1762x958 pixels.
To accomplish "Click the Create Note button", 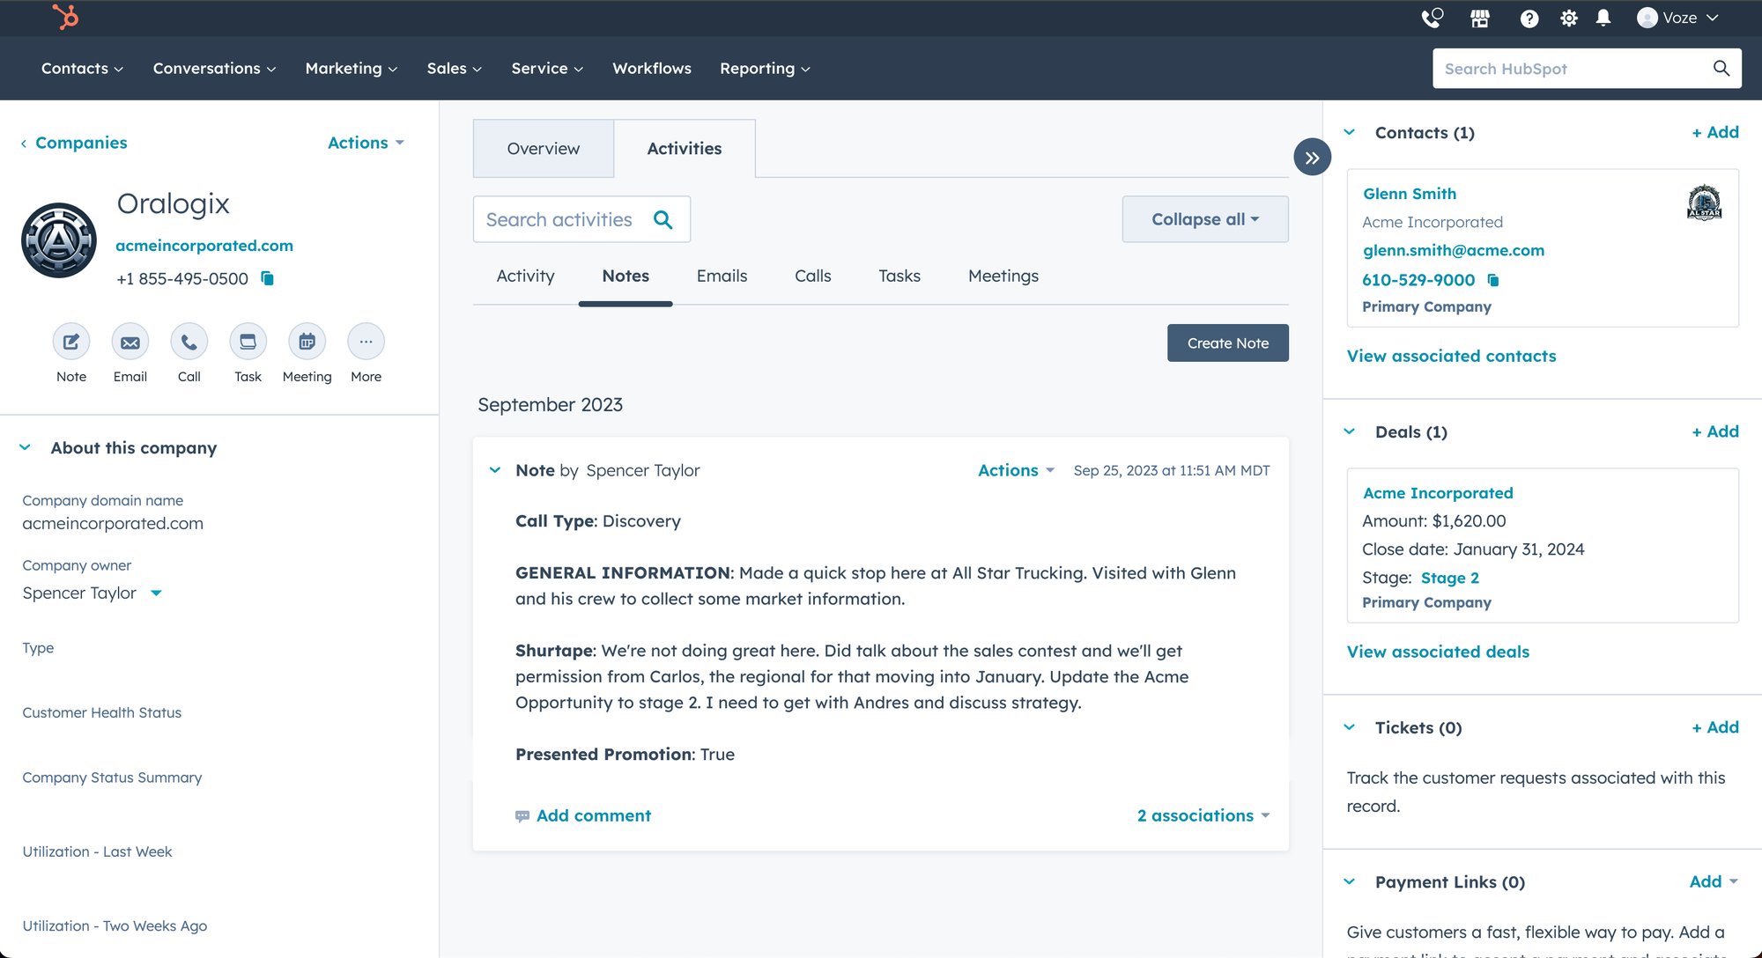I will pyautogui.click(x=1228, y=343).
